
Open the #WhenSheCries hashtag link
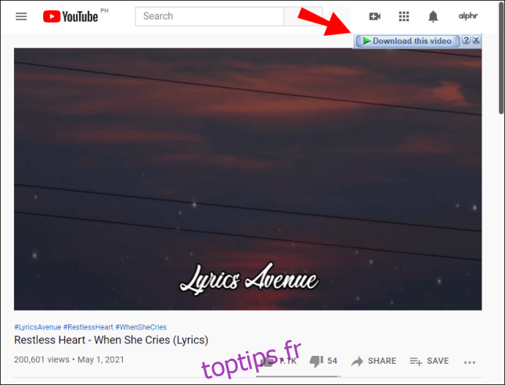tap(141, 327)
